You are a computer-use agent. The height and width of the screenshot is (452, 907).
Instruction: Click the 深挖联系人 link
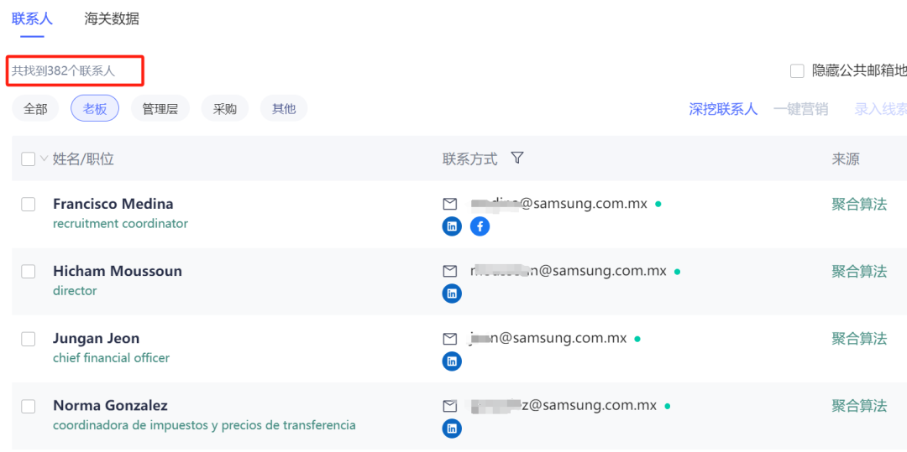click(x=723, y=109)
